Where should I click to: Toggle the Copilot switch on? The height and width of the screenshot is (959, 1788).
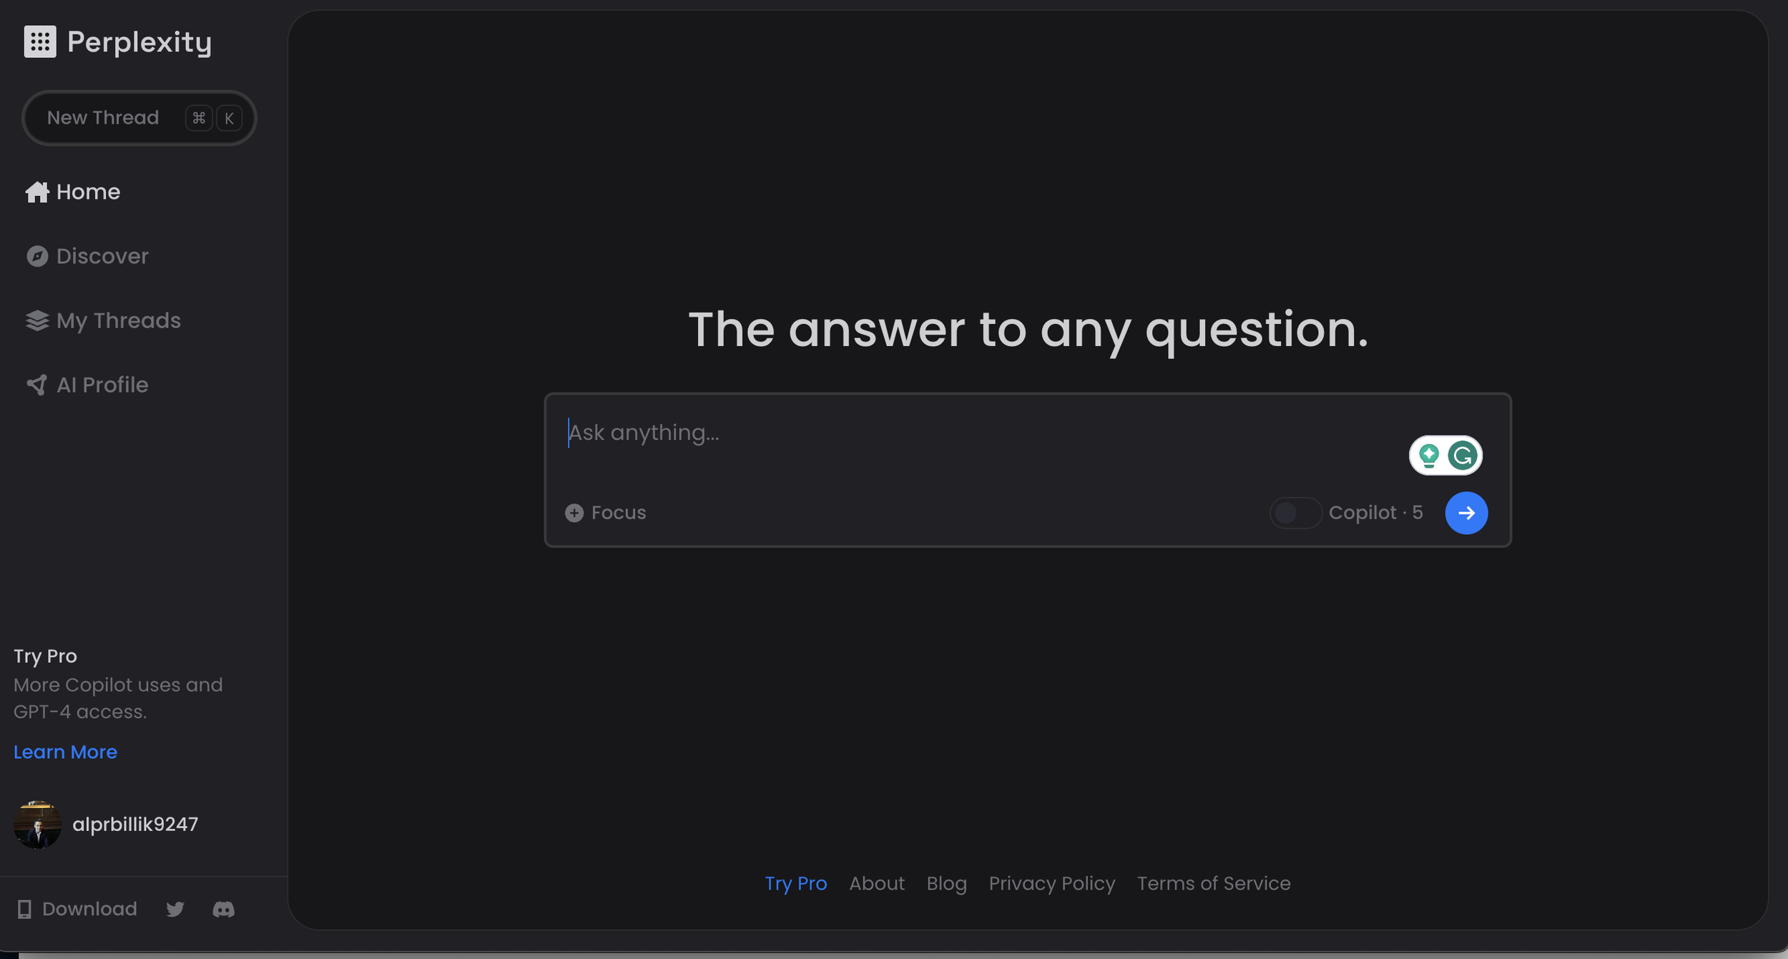point(1295,513)
